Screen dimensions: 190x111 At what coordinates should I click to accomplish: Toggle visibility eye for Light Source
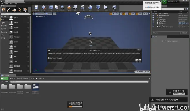coord(153,19)
